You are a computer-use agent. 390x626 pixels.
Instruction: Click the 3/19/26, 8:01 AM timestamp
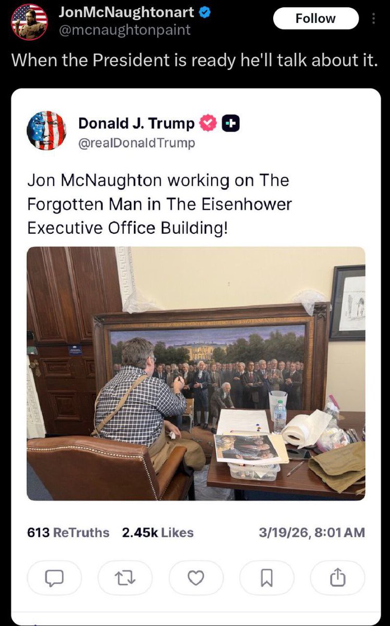(x=311, y=533)
